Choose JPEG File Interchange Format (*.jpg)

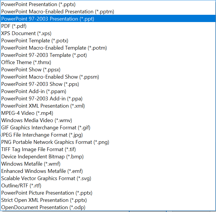click(108, 135)
